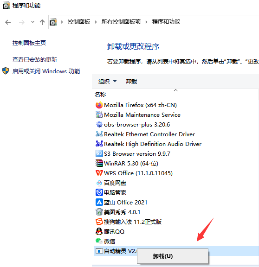Select the S3 Browser icon

coord(99,153)
